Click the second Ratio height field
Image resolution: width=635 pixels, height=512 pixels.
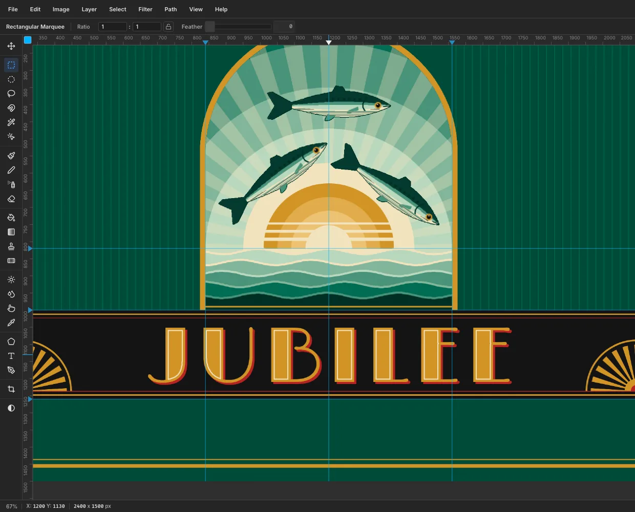coord(147,27)
